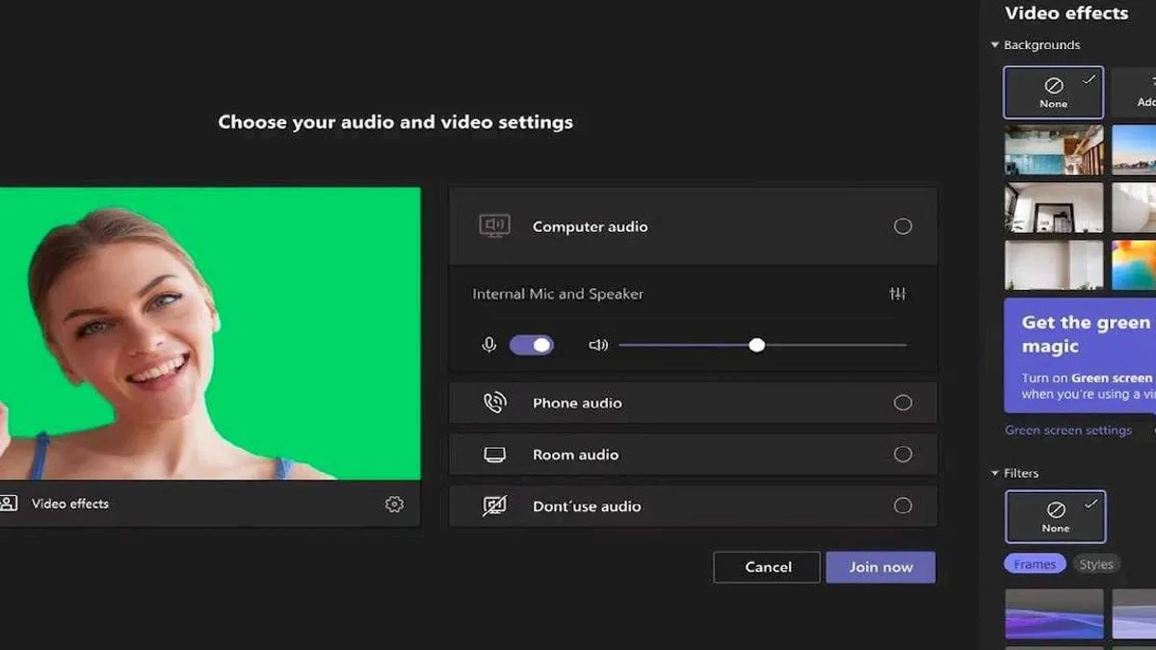Switch to the Frames tab

pyautogui.click(x=1035, y=564)
